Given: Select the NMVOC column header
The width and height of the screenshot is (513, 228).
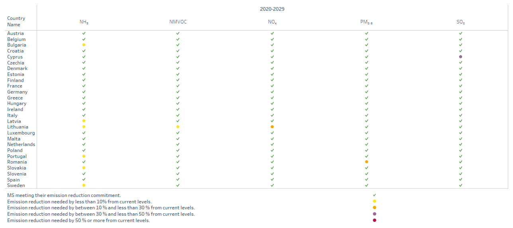Looking at the screenshot, I should (178, 22).
